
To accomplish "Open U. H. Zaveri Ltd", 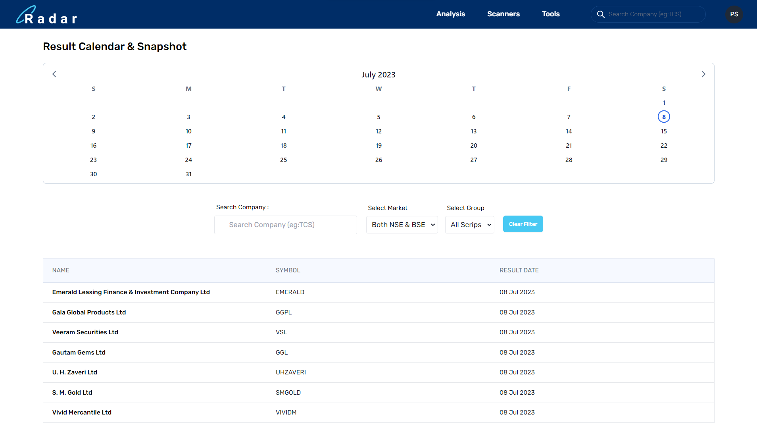I will (x=75, y=372).
